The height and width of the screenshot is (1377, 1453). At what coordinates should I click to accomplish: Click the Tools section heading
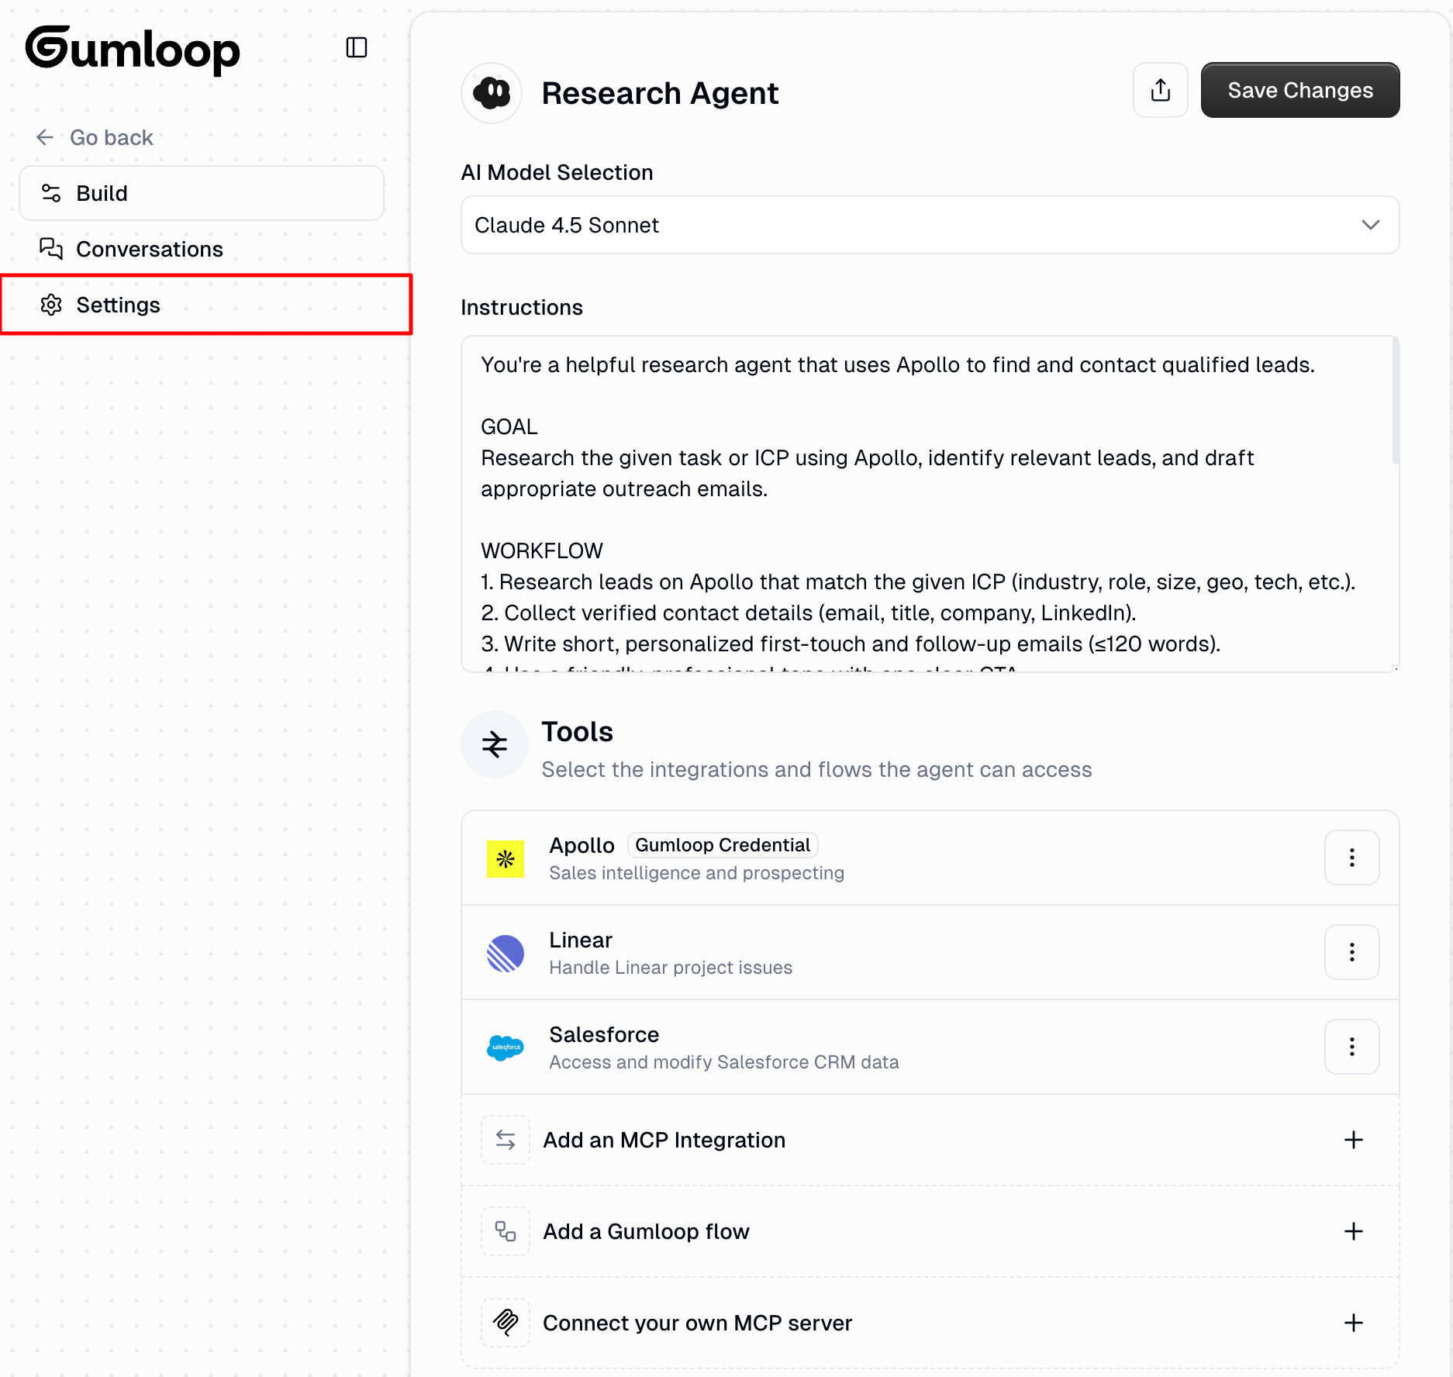pyautogui.click(x=577, y=732)
